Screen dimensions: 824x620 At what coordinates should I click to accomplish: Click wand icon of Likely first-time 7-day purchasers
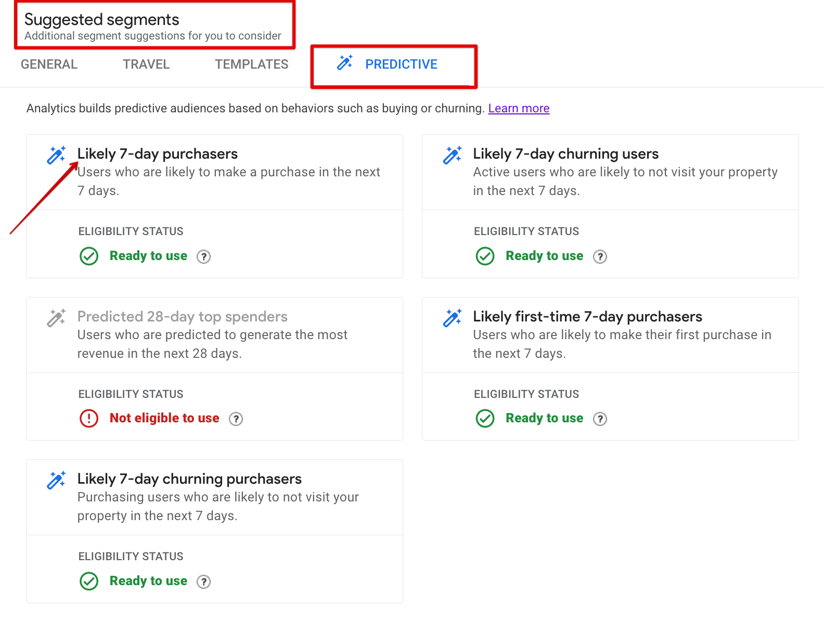452,318
